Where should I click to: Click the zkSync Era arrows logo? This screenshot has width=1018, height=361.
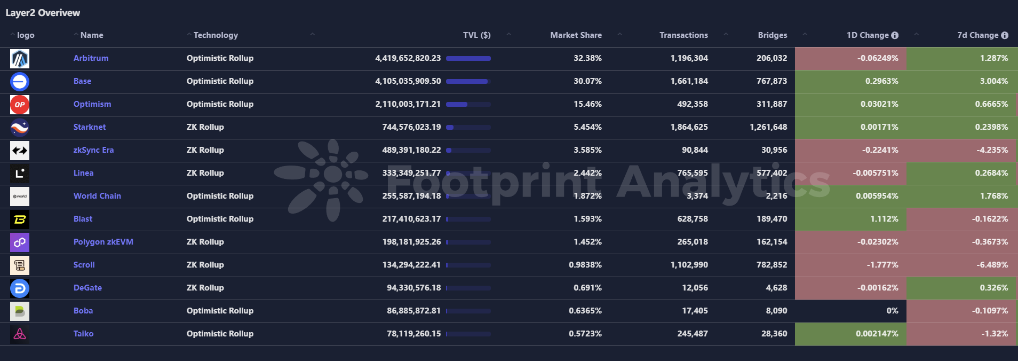pos(20,151)
